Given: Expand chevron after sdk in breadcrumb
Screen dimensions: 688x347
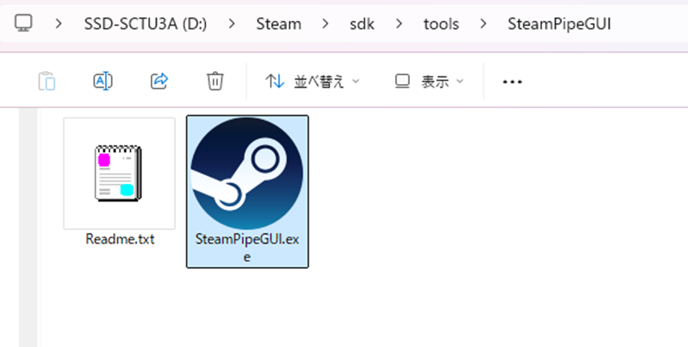Looking at the screenshot, I should pos(399,24).
